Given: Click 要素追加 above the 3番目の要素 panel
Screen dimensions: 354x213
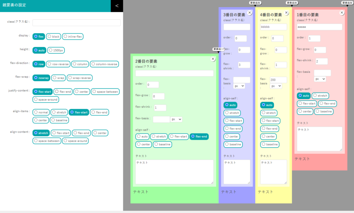Looking at the screenshot, I should [255, 2].
